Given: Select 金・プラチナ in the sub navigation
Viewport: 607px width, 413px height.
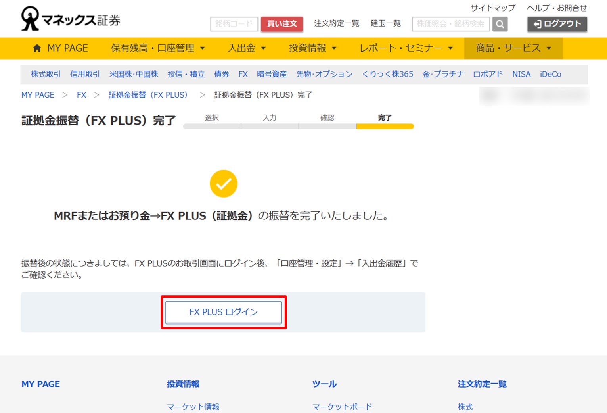Looking at the screenshot, I should coord(443,74).
